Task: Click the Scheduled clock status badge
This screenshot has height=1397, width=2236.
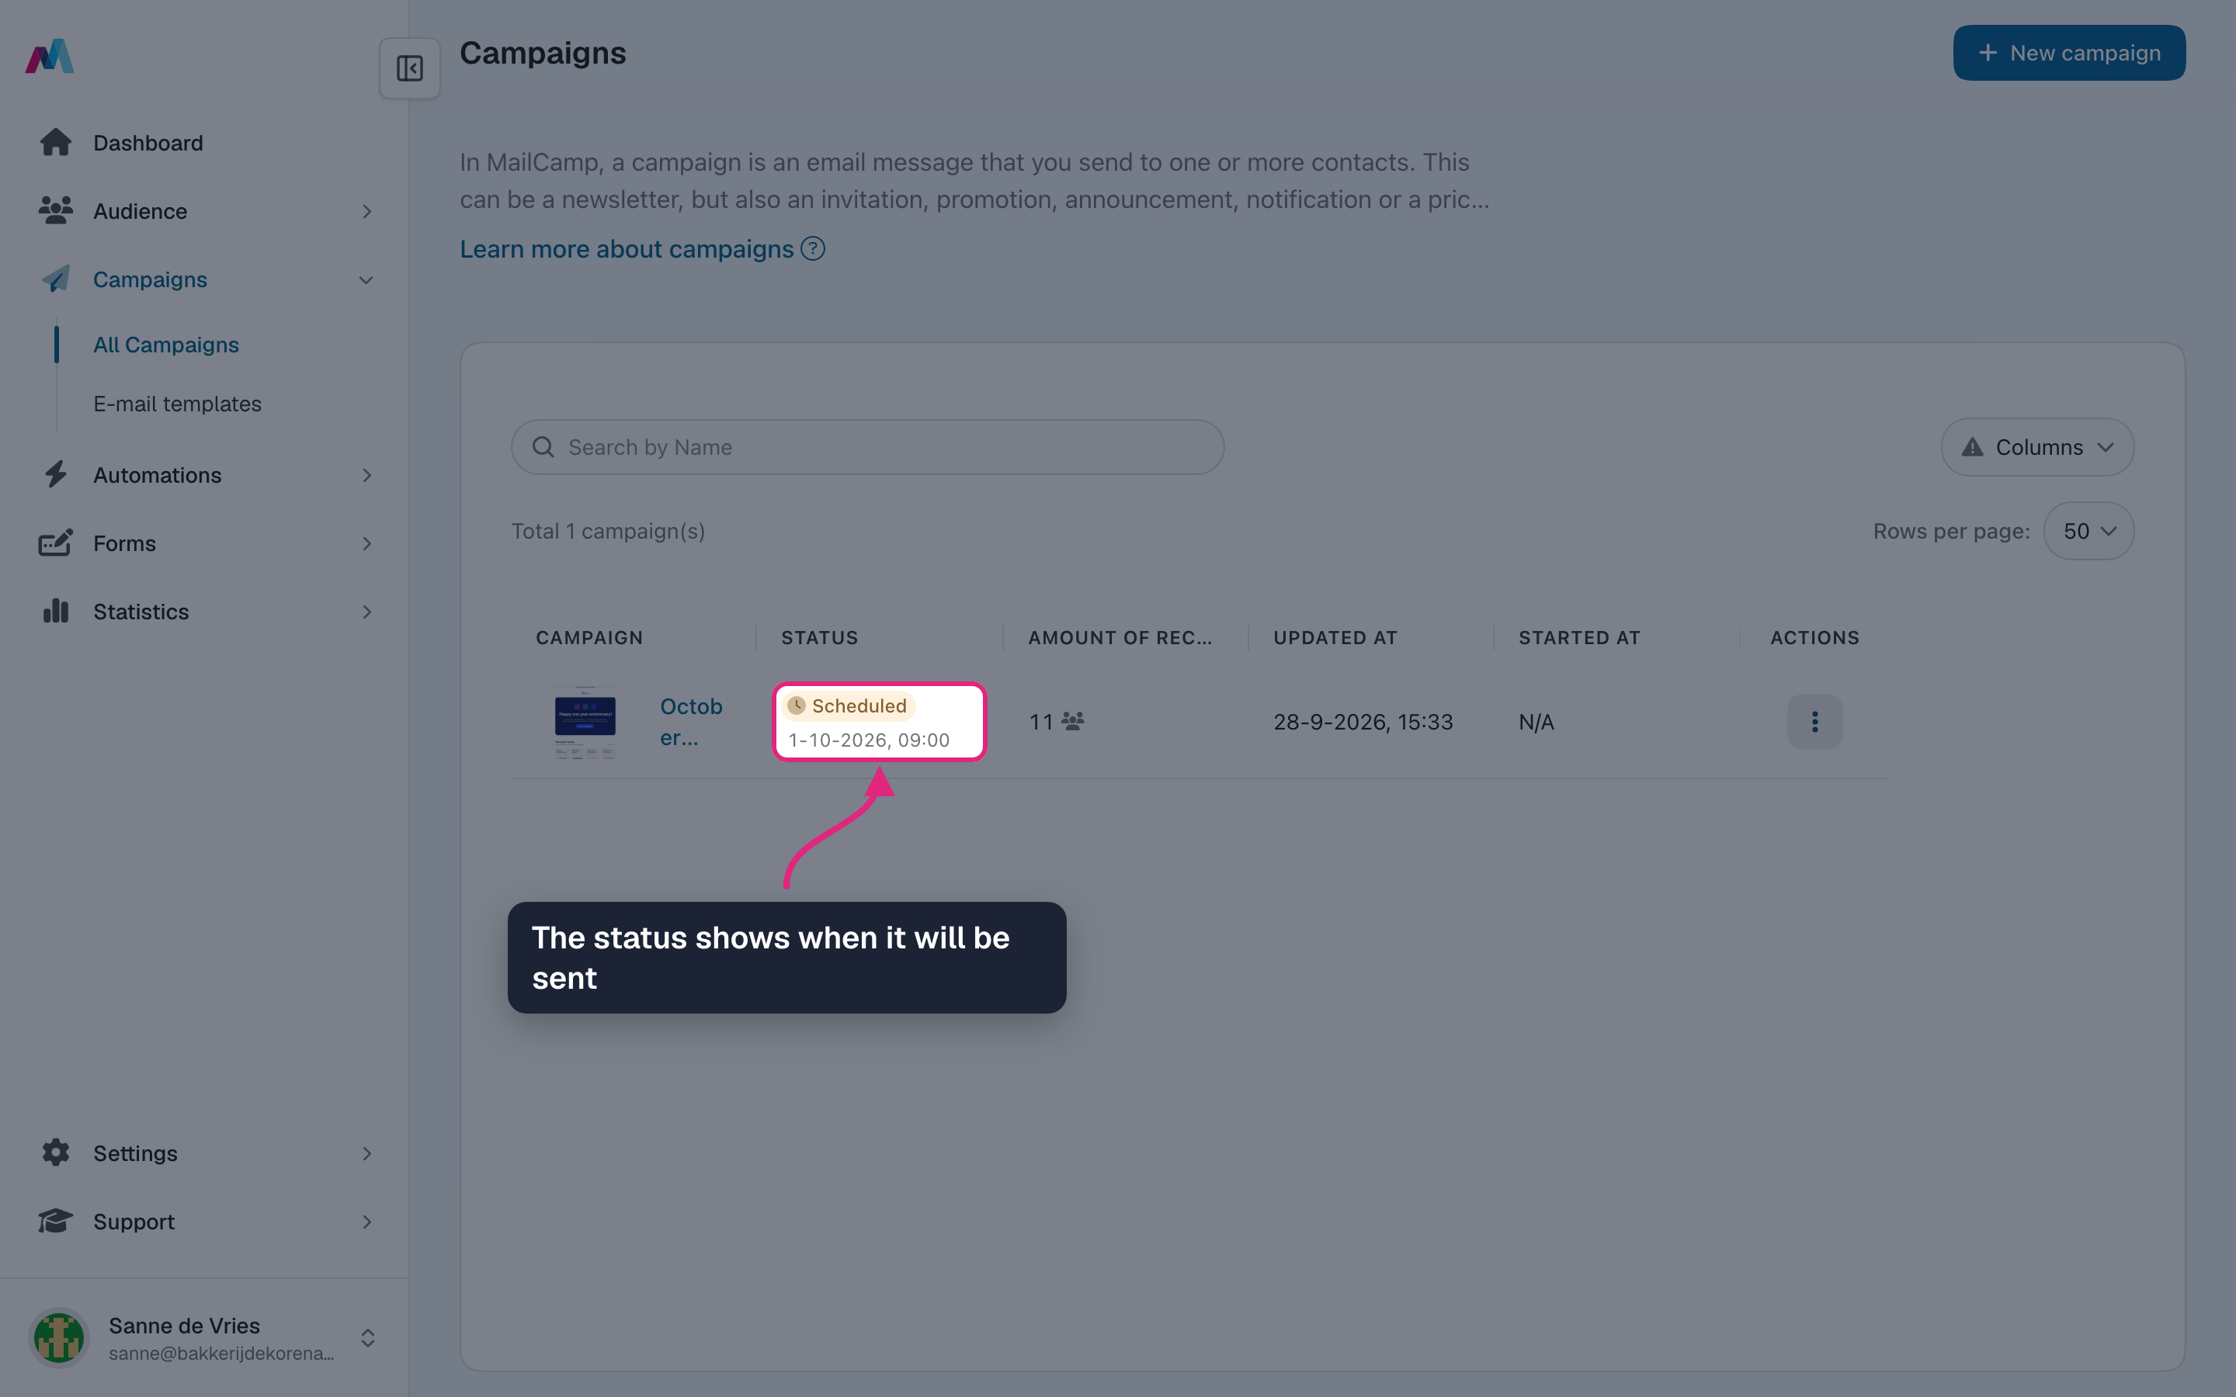Action: point(848,706)
